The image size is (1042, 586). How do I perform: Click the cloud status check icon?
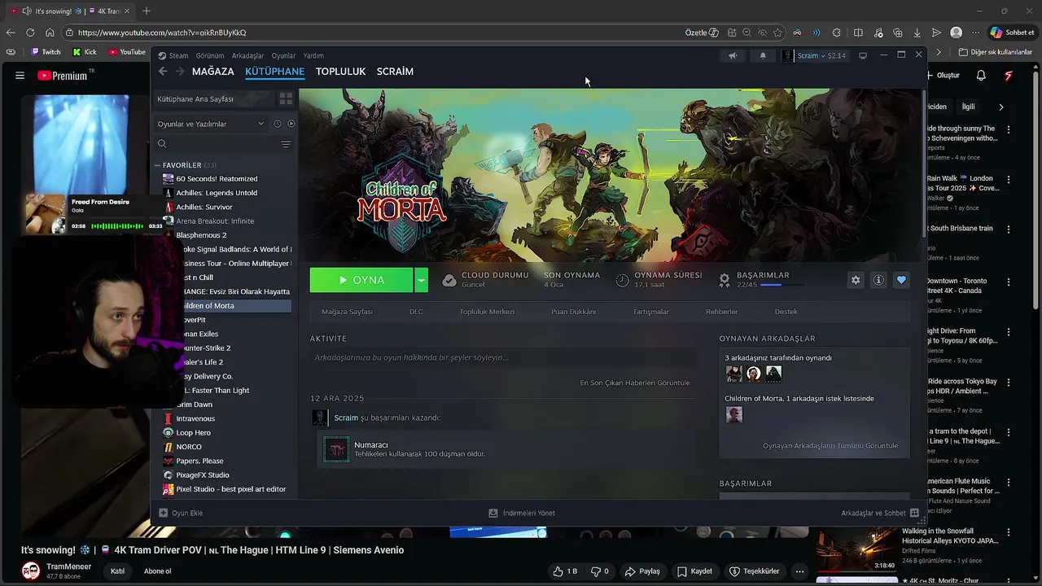449,280
